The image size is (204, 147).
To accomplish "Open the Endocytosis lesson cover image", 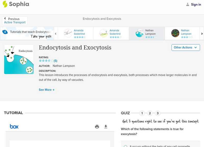I will (x=19, y=59).
